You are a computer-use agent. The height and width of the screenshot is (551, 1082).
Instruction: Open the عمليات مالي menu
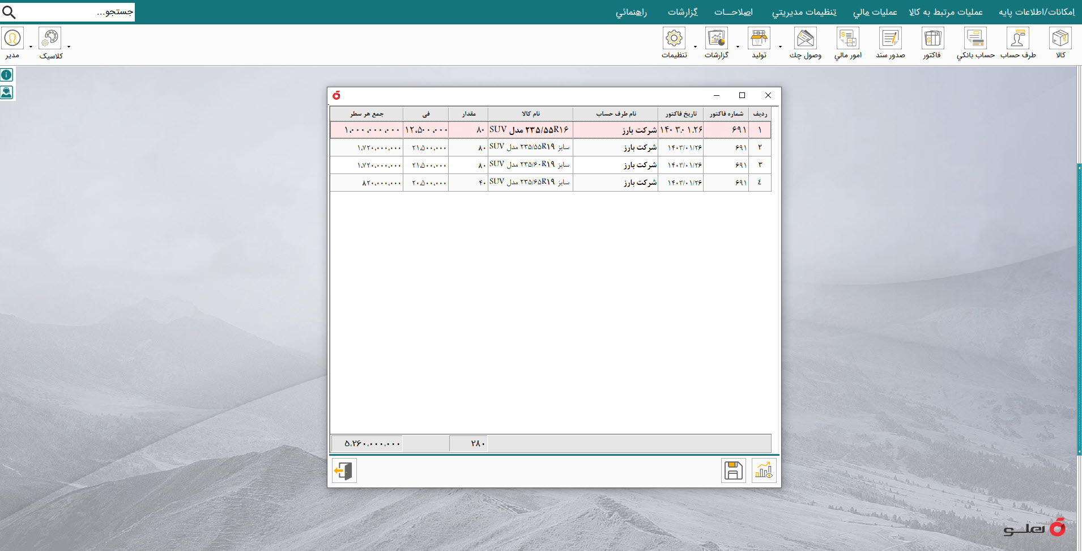(875, 12)
